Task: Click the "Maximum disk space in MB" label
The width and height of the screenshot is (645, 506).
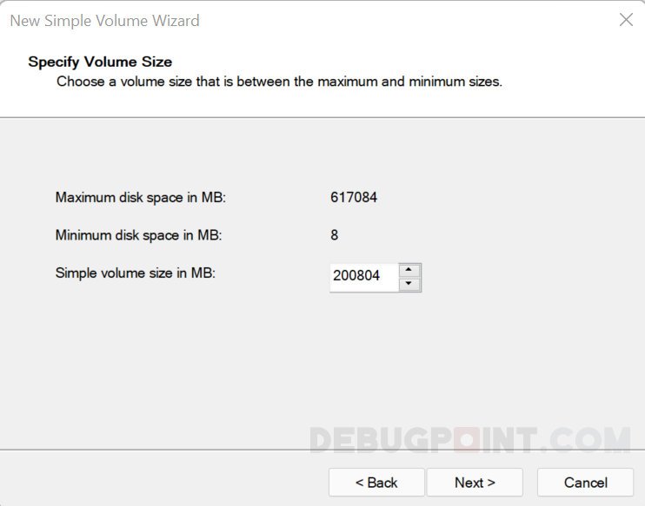Action: pyautogui.click(x=140, y=197)
